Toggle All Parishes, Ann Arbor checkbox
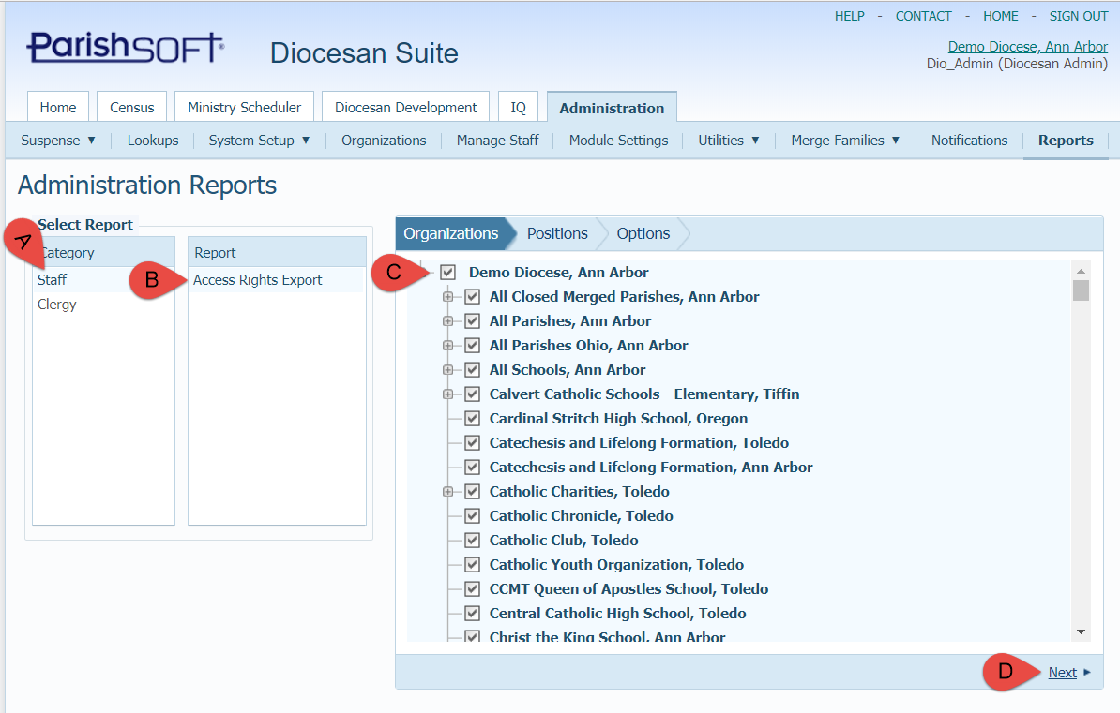This screenshot has width=1120, height=713. coord(472,320)
